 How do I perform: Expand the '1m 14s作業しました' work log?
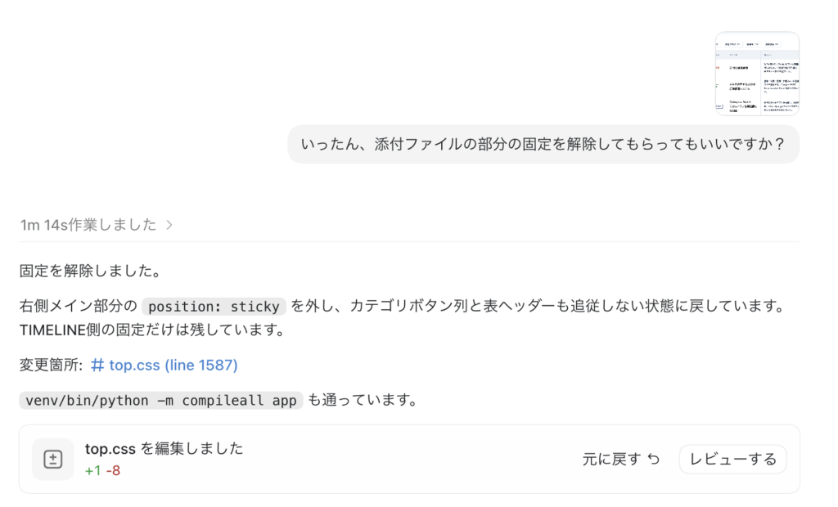(97, 225)
